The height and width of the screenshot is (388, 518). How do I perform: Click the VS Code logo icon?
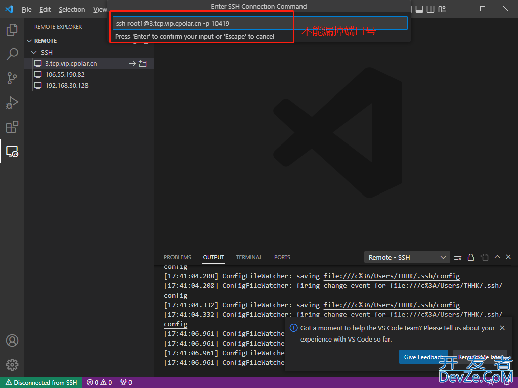click(9, 9)
